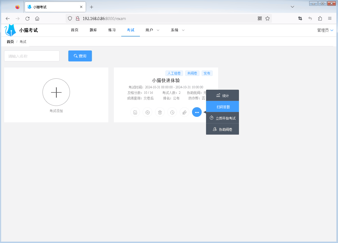Select the edit exam icon
Viewport: 338px width, 243px height.
pos(135,112)
